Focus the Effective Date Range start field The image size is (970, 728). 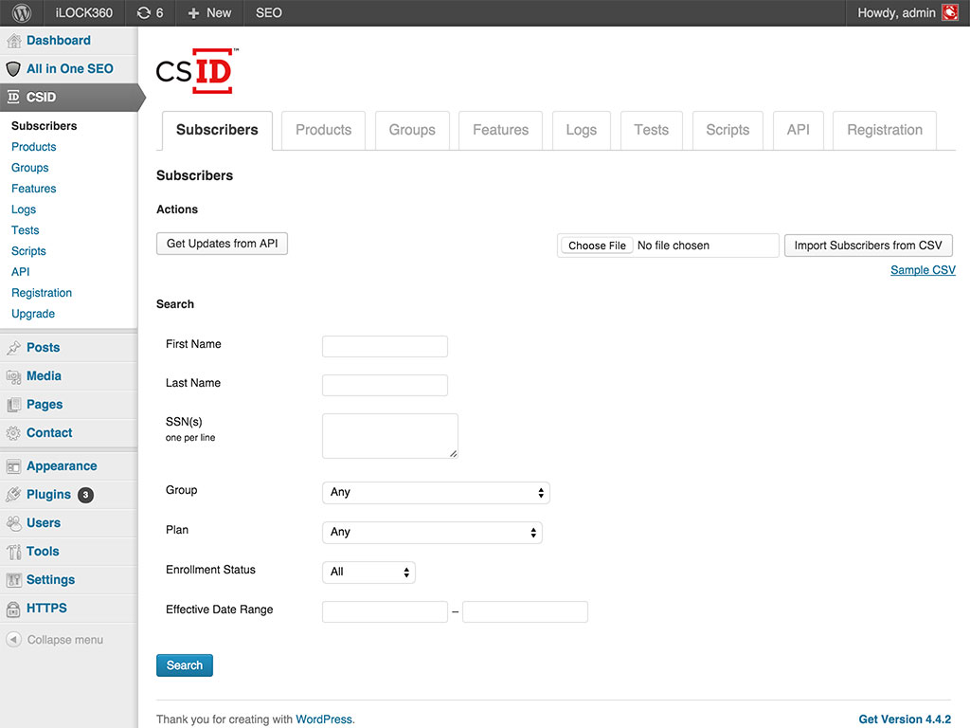click(x=385, y=611)
